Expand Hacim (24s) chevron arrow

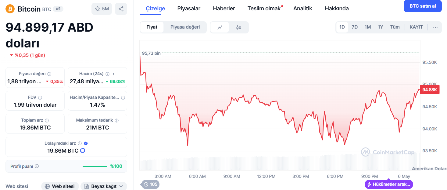coord(114,74)
